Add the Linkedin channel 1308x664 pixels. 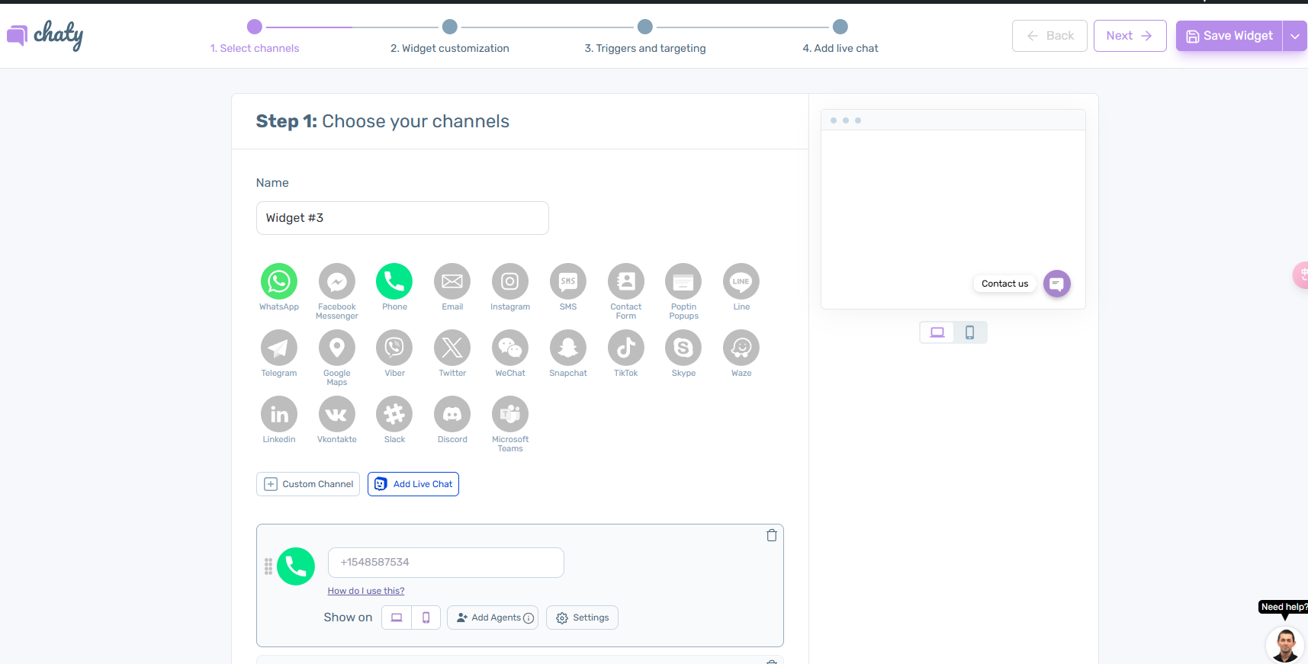pyautogui.click(x=279, y=414)
